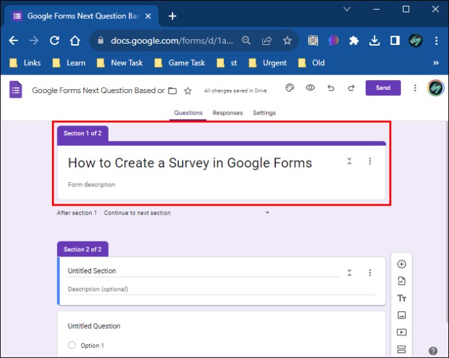Open the help question mark
Image resolution: width=449 pixels, height=358 pixels.
433,351
